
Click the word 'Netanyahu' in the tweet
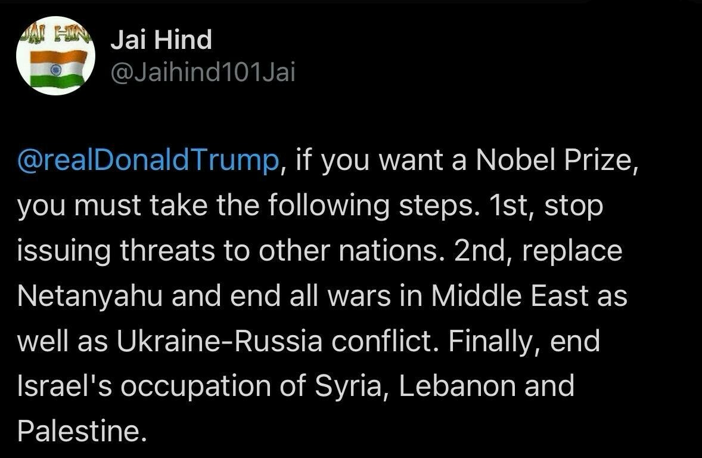click(x=89, y=296)
